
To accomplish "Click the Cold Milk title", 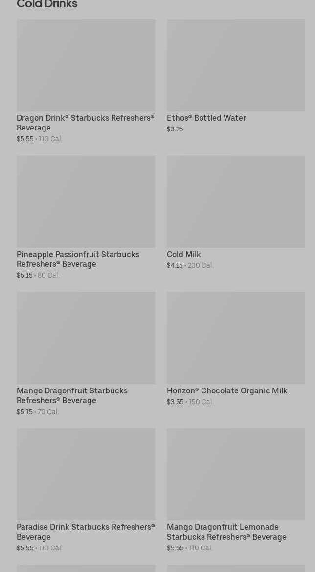I will tap(183, 254).
